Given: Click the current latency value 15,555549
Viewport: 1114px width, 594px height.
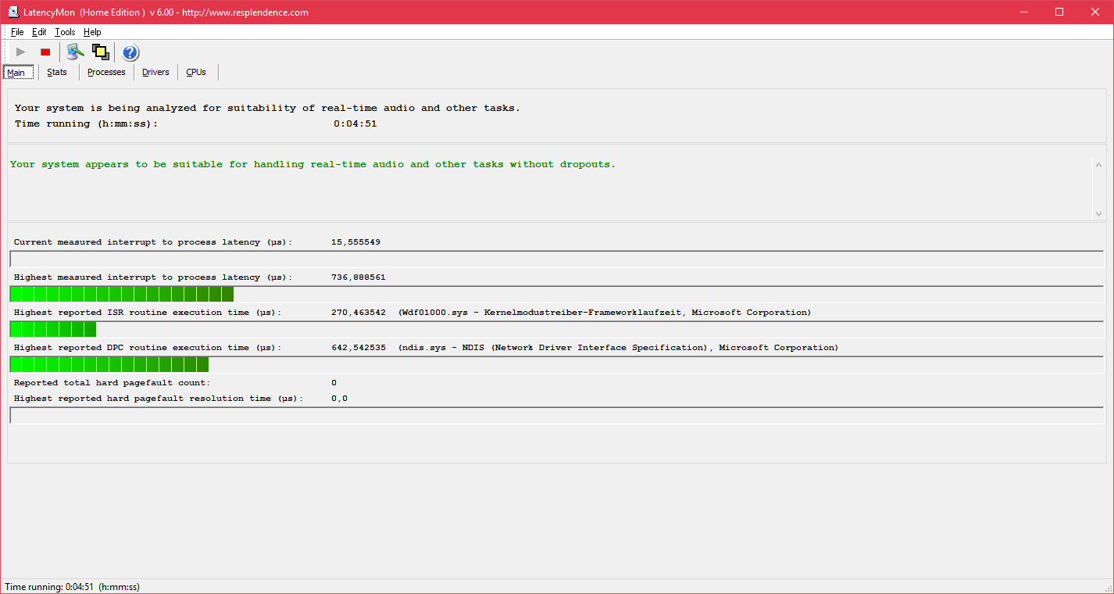Looking at the screenshot, I should tap(355, 242).
